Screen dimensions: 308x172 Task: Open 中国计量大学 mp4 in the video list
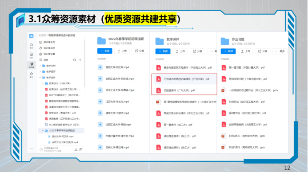point(120,136)
